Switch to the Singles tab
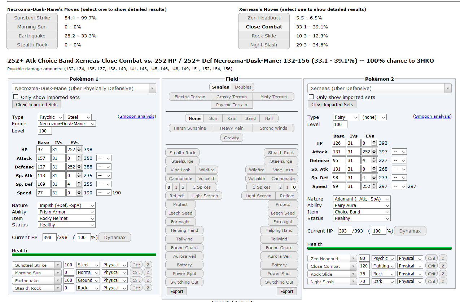Screen dimensions: 460x302 [x=220, y=87]
